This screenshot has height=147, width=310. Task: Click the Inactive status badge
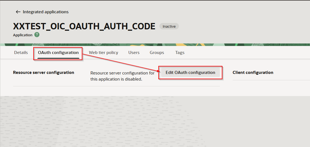pos(169,26)
